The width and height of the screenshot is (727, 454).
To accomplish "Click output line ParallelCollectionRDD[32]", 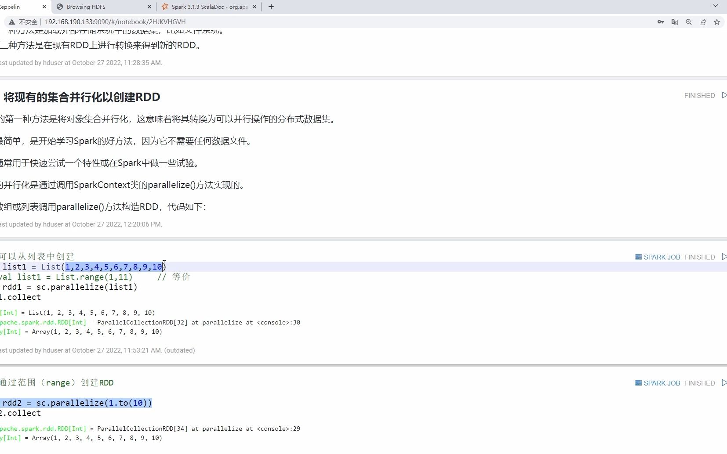I will 150,322.
